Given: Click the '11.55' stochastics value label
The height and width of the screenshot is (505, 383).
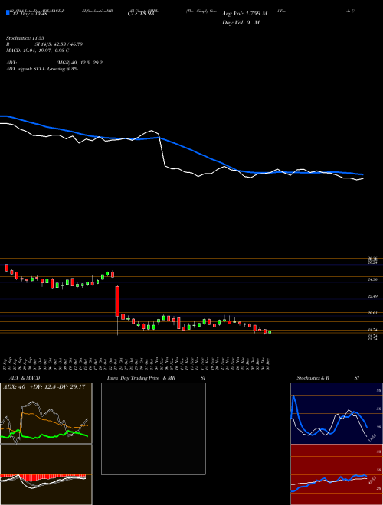Looking at the screenshot, I should tap(372, 438).
